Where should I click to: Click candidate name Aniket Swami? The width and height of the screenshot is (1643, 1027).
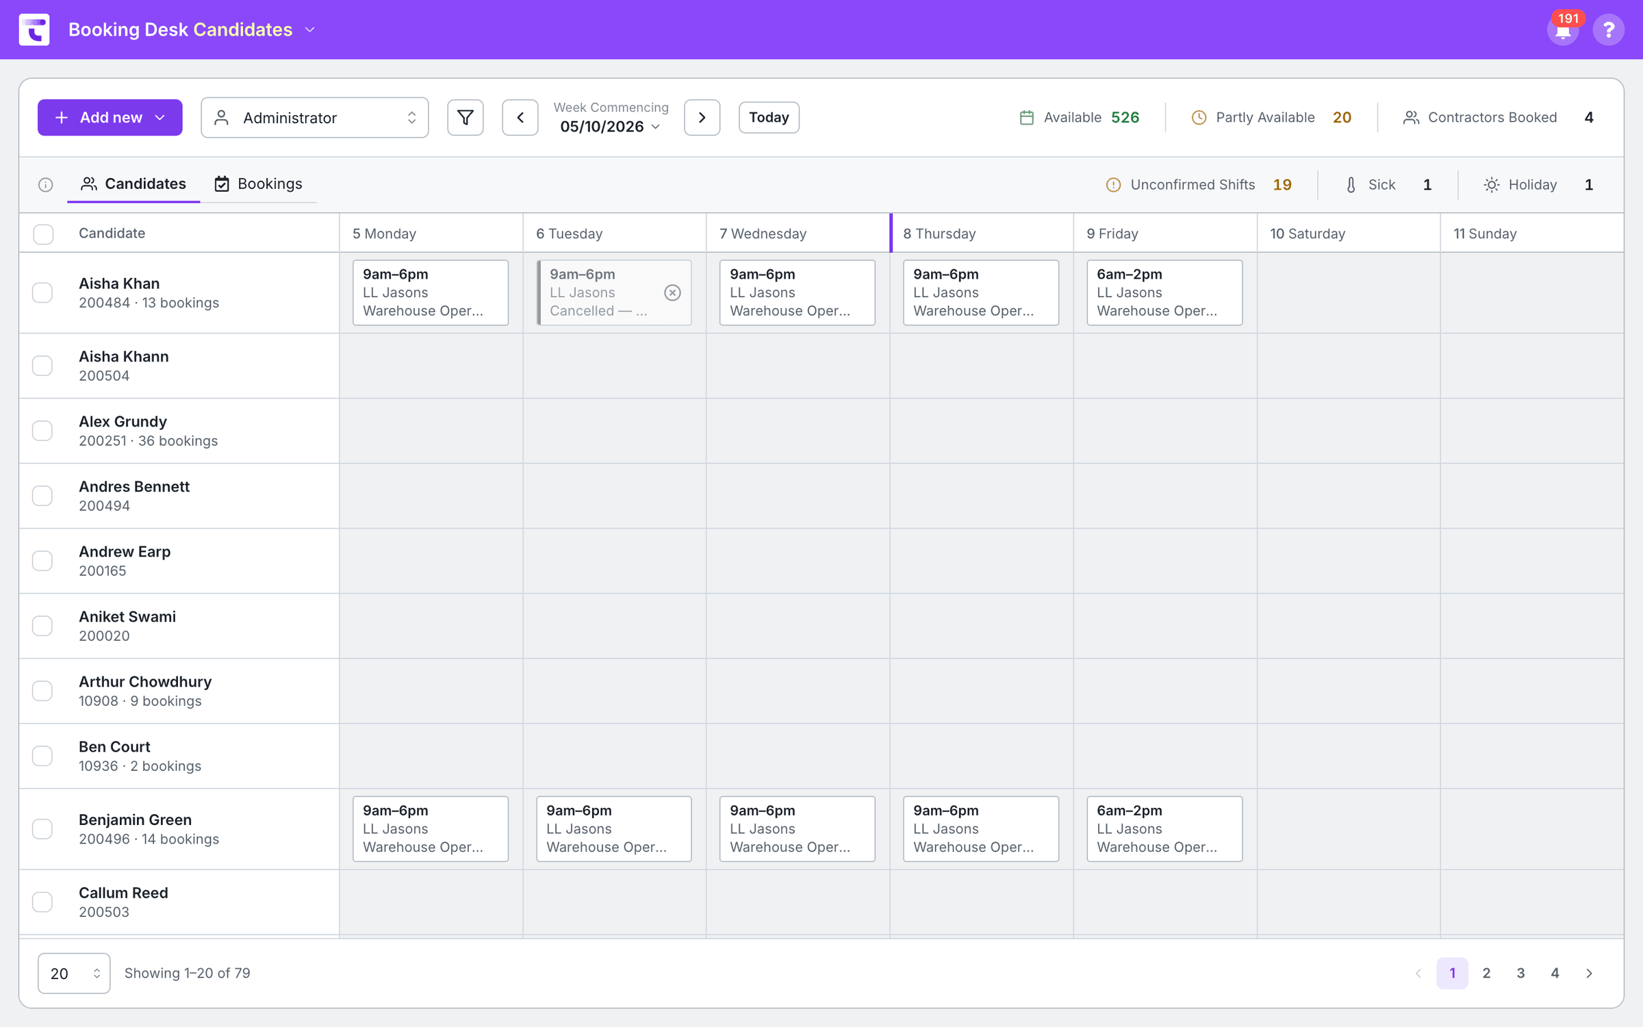[127, 617]
